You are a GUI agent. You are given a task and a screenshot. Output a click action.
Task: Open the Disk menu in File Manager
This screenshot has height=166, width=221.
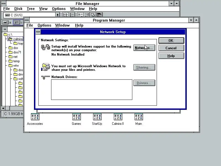pyautogui.click(x=18, y=9)
